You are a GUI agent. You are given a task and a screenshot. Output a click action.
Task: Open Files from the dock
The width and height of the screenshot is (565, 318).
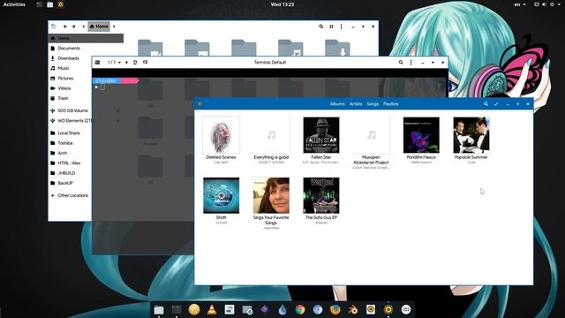[x=159, y=309]
